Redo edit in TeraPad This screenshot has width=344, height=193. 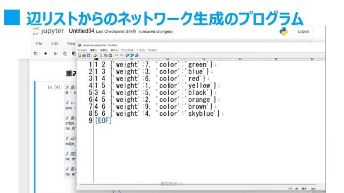(121, 55)
